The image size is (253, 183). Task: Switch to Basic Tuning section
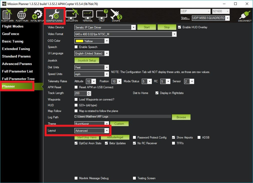coord(13,41)
